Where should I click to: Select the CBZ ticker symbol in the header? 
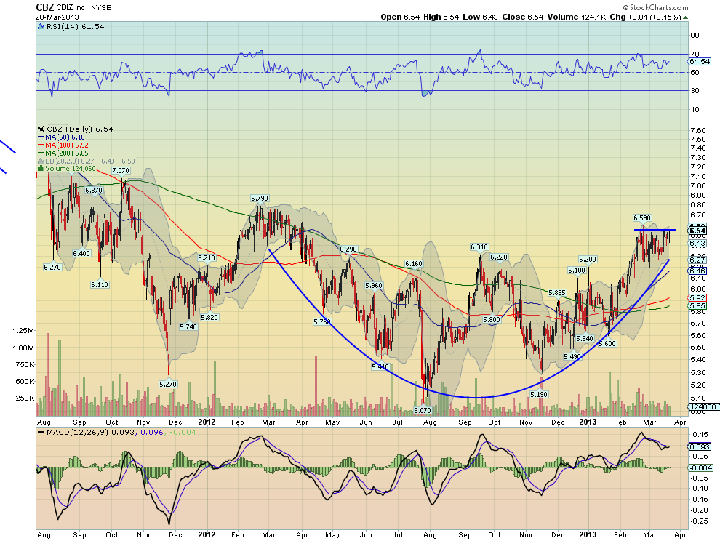tap(45, 7)
